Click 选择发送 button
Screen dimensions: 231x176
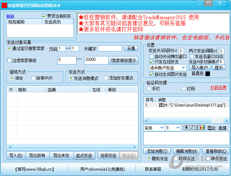(x=108, y=156)
